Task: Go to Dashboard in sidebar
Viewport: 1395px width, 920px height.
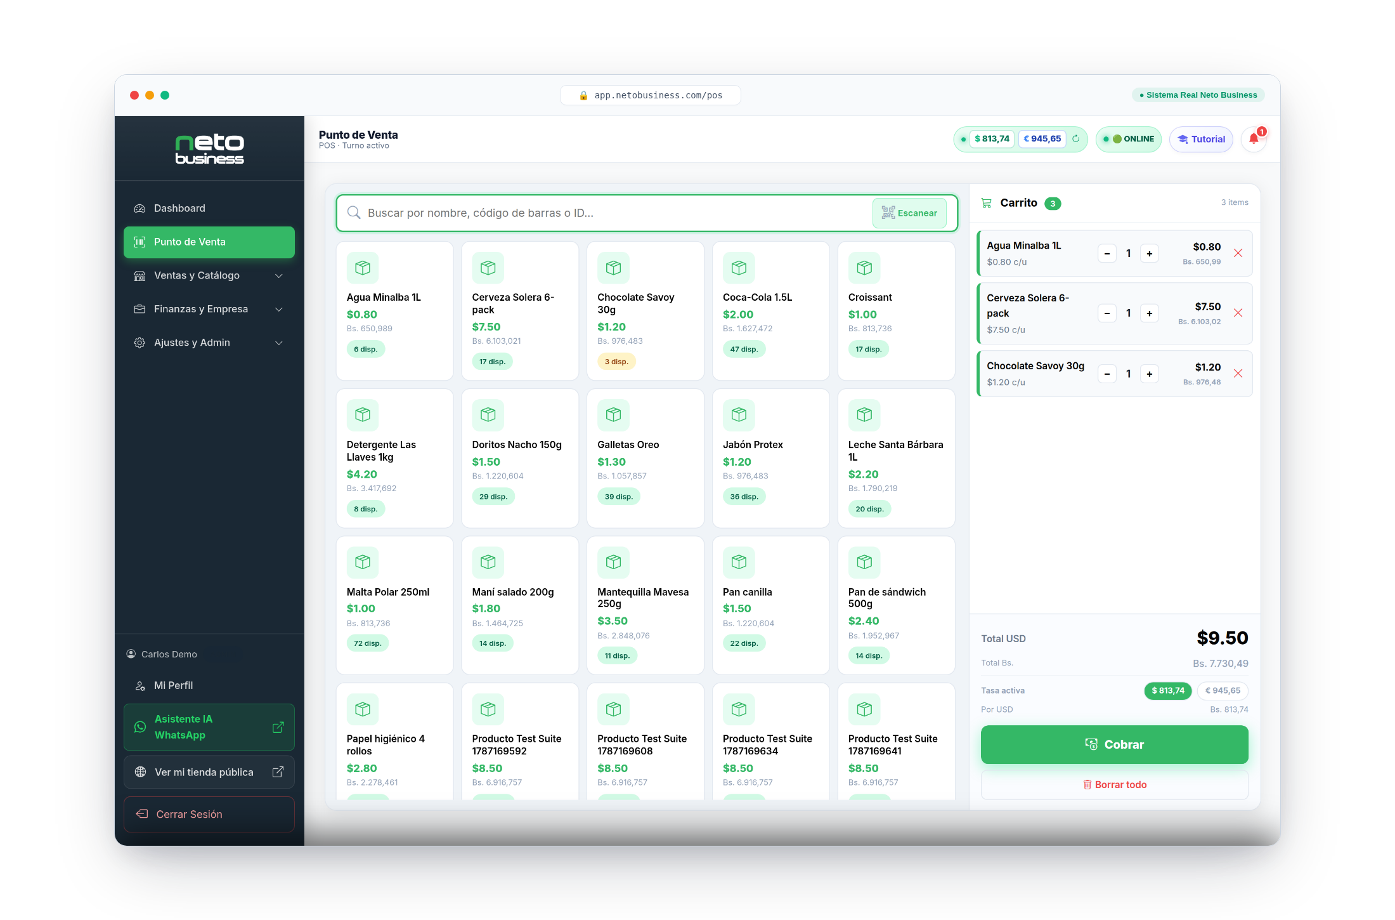Action: (x=209, y=208)
